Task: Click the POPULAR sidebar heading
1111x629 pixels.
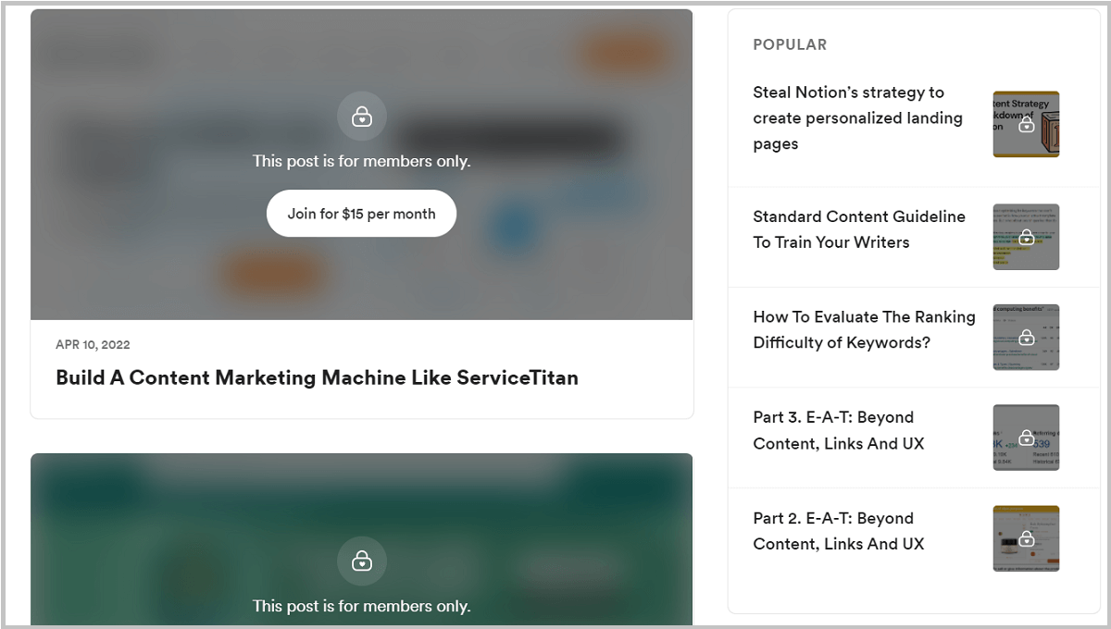Action: (x=790, y=44)
